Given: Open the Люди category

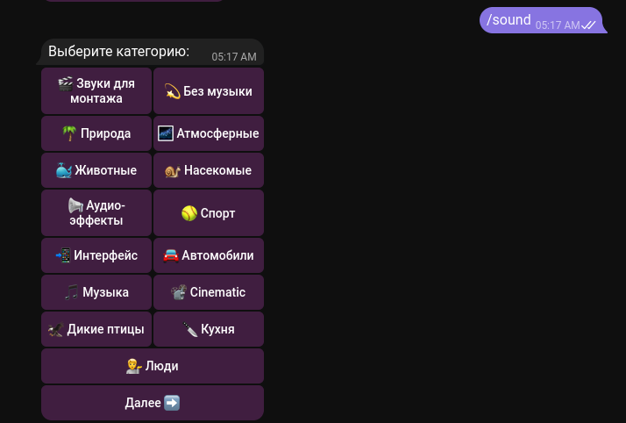Looking at the screenshot, I should pyautogui.click(x=153, y=366).
